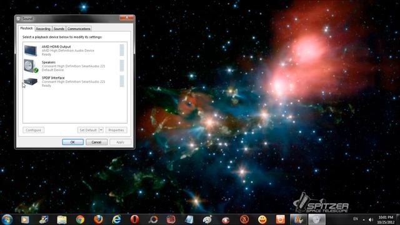Select the SPDIF Interface device icon
This screenshot has height=225, width=400.
(x=31, y=81)
